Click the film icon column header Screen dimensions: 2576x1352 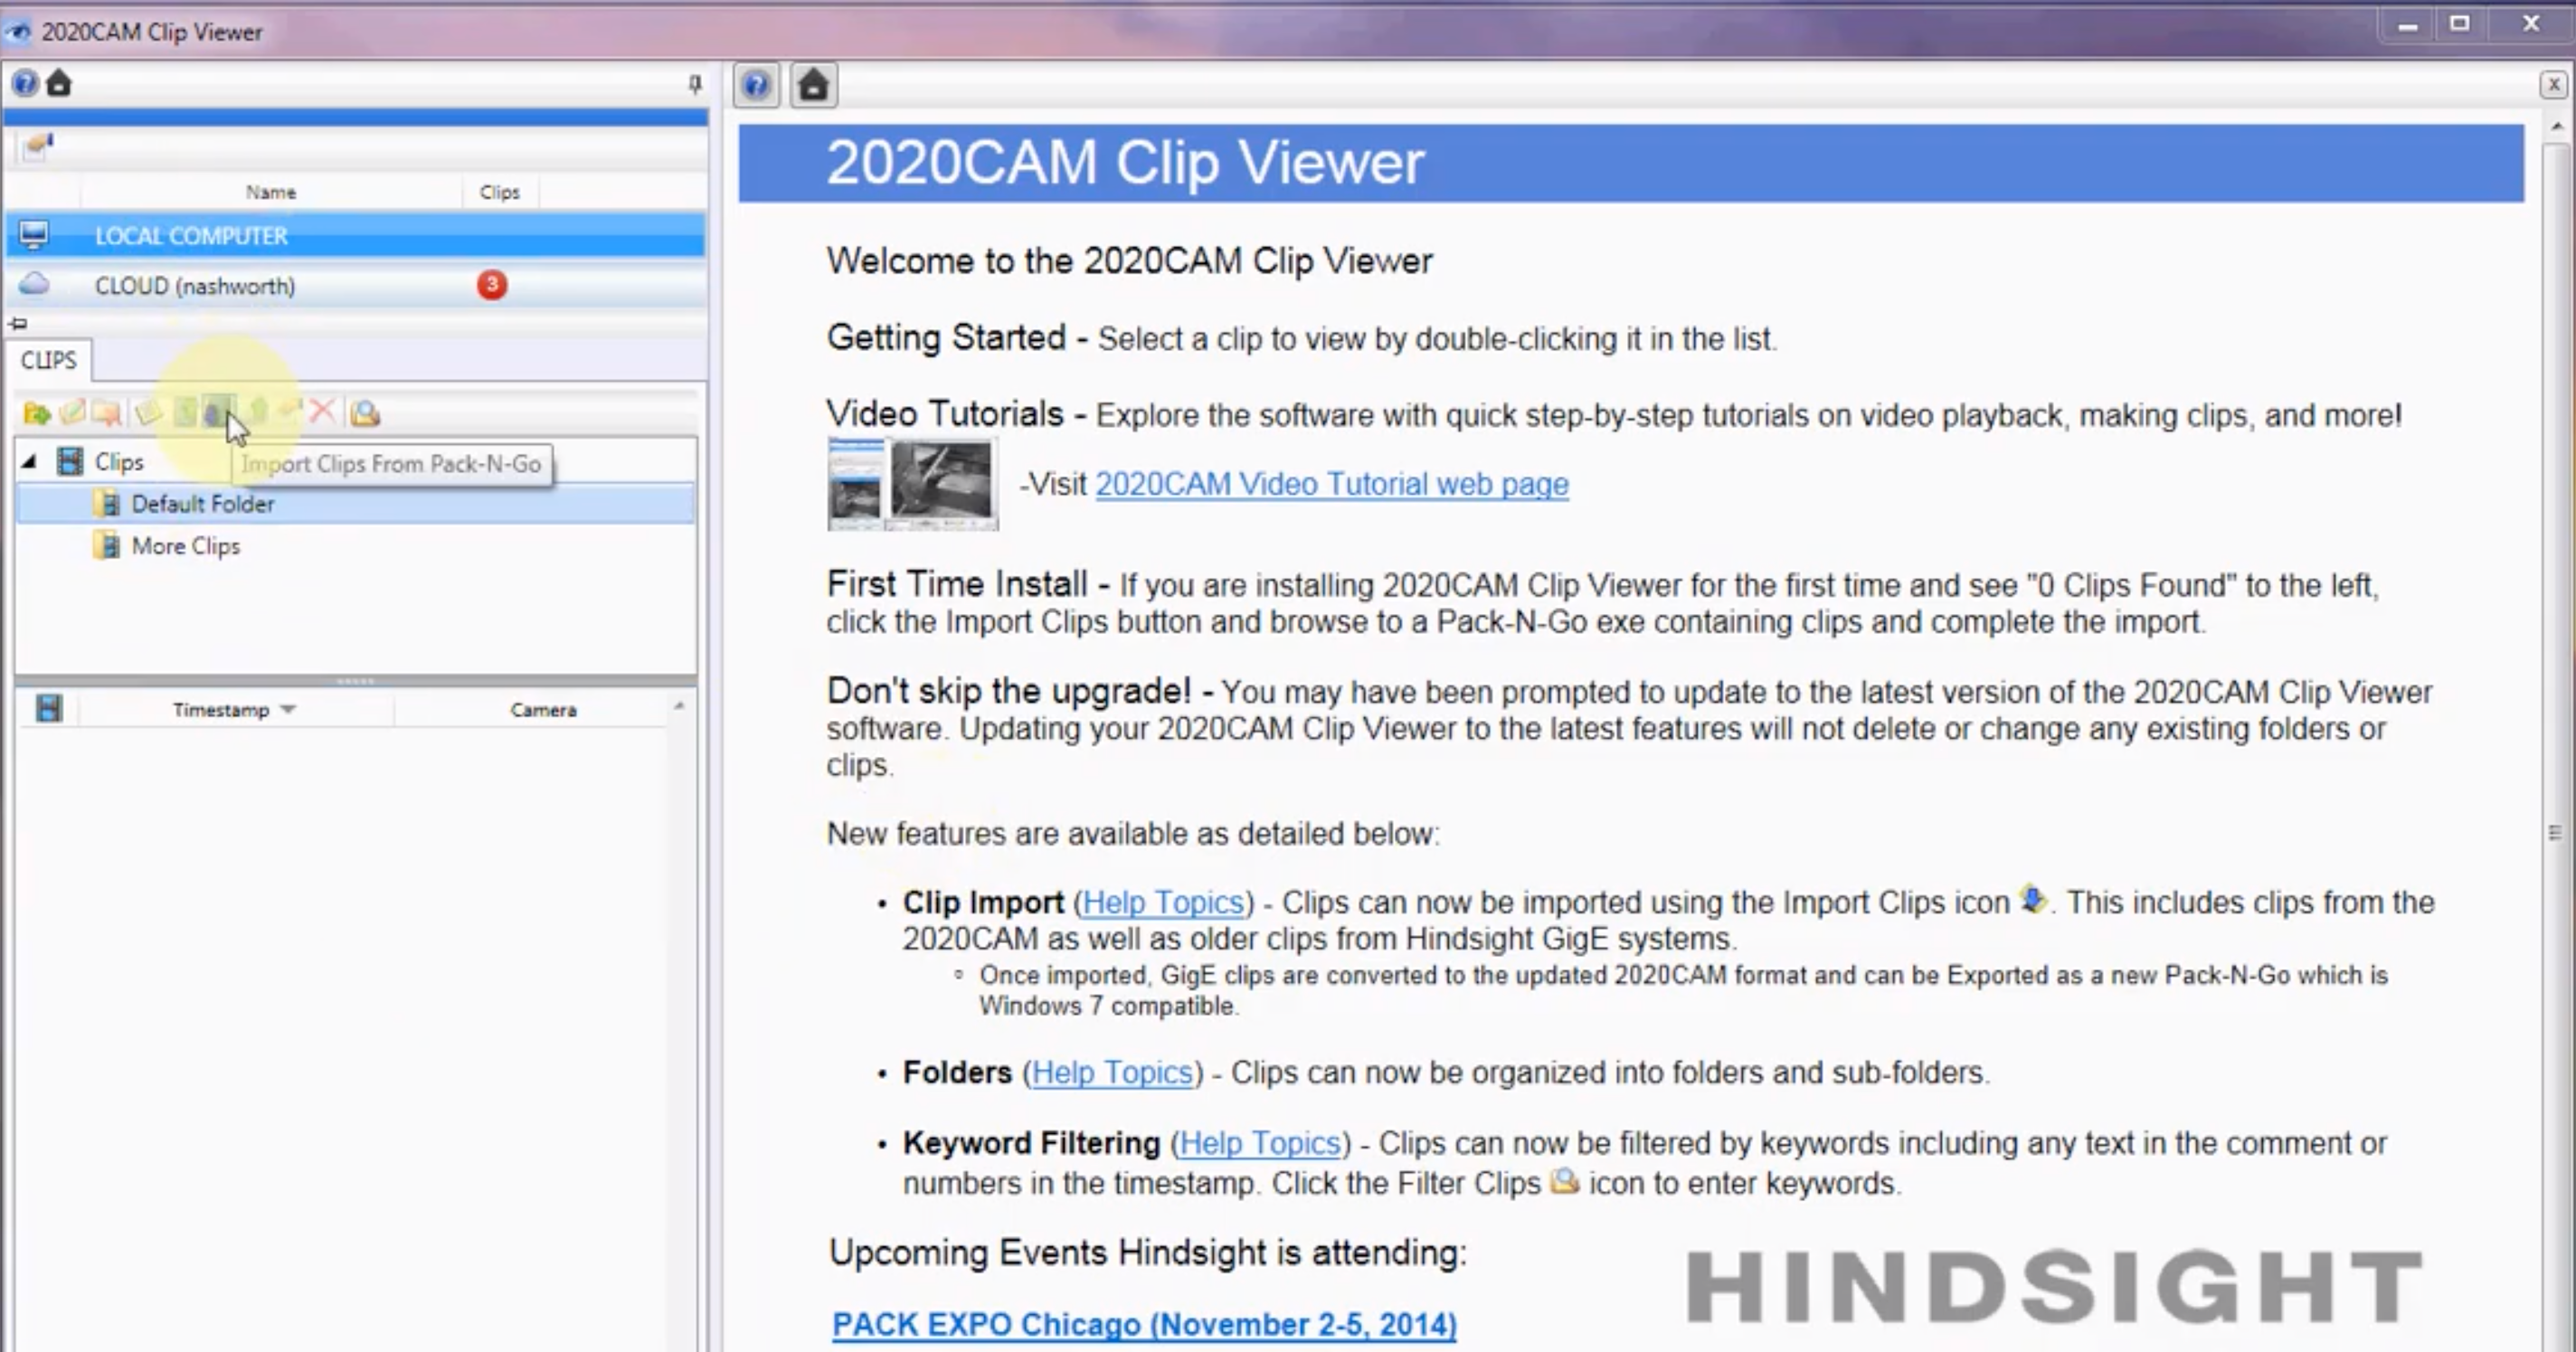pyautogui.click(x=48, y=709)
